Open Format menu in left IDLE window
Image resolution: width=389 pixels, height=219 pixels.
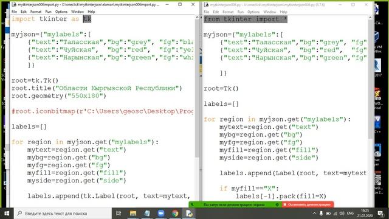coord(36,12)
